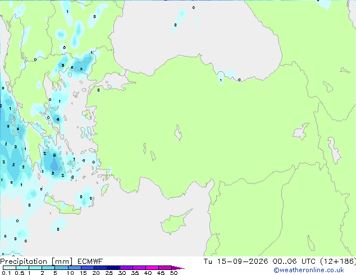Click the value 3 in blue patch near Bulgaria

[x=81, y=69]
